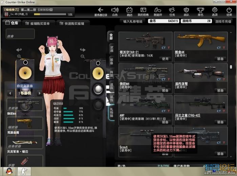Image resolution: width=237 pixels, height=176 pixels.
Task: Select the primary weapon slot 焕彩M4
Action: coord(25,104)
